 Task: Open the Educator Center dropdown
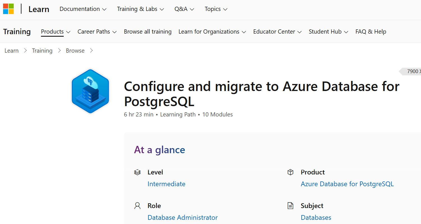pyautogui.click(x=277, y=32)
